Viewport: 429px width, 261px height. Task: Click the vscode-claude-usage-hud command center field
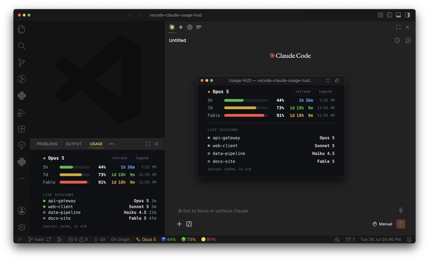[223, 15]
